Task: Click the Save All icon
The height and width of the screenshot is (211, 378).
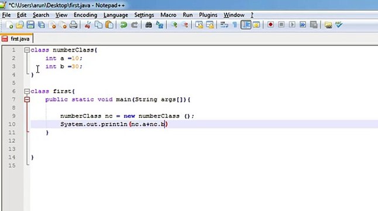Action: coord(41,25)
